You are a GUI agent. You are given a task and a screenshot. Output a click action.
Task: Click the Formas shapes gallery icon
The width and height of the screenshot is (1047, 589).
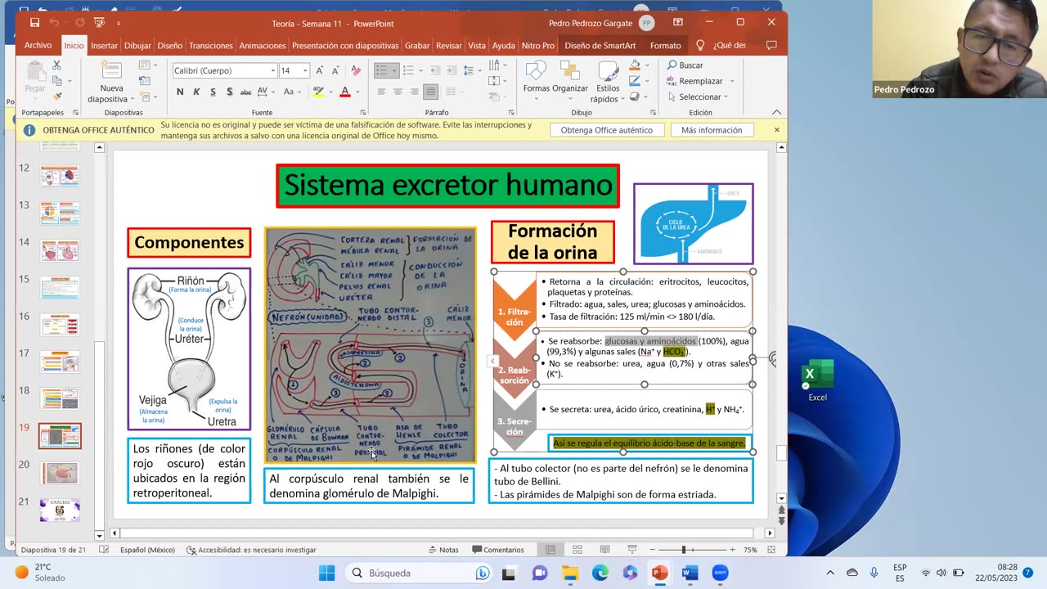[x=536, y=71]
